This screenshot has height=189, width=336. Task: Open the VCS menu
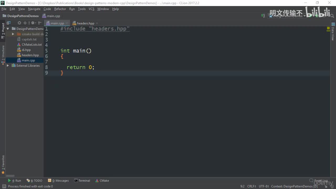[91, 9]
